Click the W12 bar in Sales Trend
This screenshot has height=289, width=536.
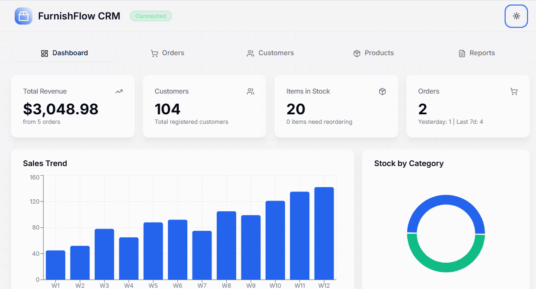coord(324,233)
